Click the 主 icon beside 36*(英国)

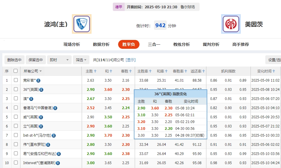[x=41, y=90]
